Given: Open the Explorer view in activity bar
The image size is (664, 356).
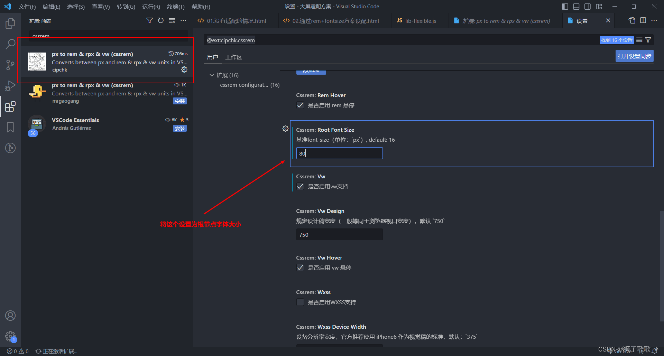Looking at the screenshot, I should 10,24.
